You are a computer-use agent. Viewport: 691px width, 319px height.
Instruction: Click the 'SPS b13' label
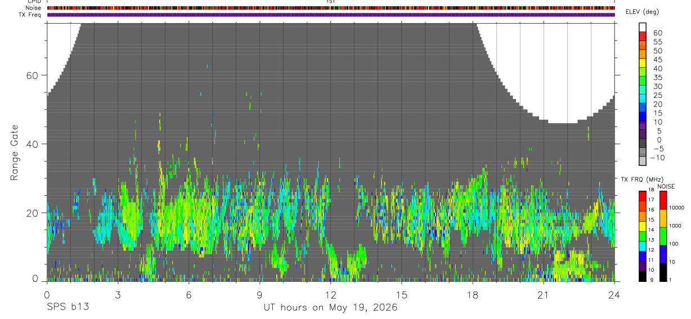click(68, 307)
